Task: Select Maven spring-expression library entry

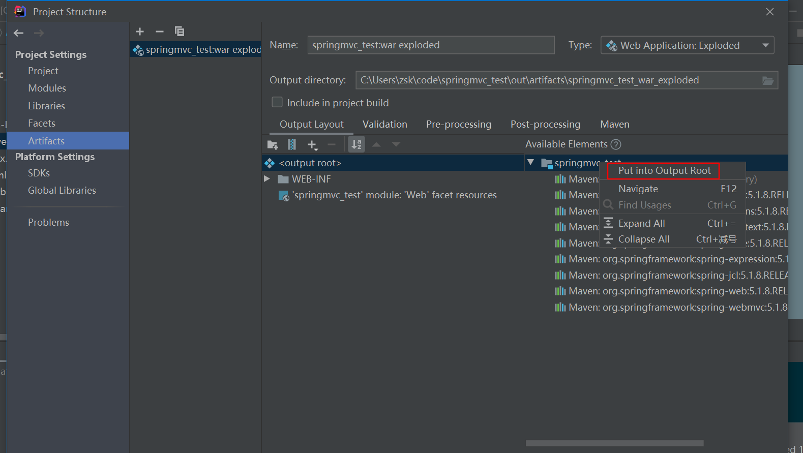Action: click(671, 259)
